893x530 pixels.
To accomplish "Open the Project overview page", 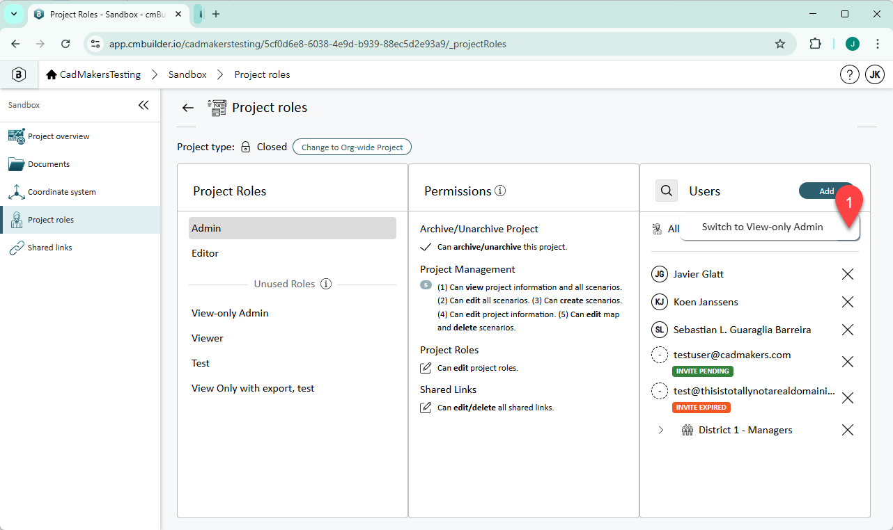I will tap(80, 136).
